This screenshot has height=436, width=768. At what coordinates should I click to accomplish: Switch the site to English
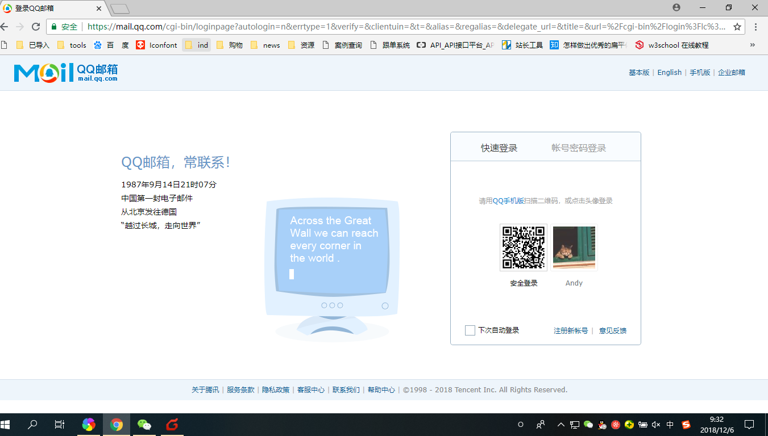[x=670, y=73]
